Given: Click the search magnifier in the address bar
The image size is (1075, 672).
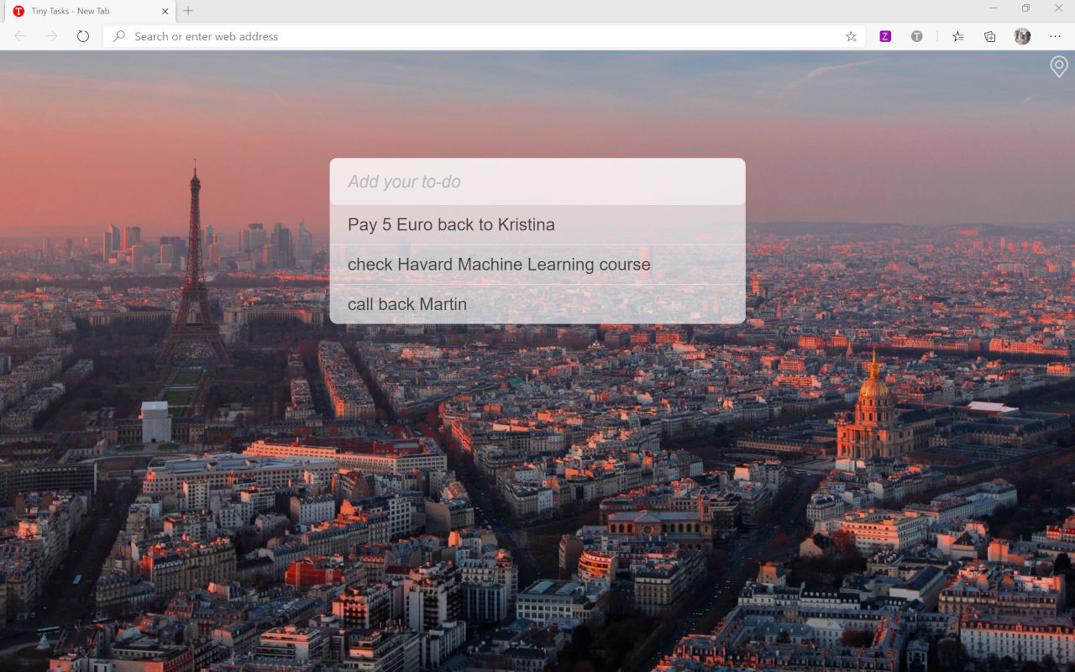Looking at the screenshot, I should click(x=118, y=36).
